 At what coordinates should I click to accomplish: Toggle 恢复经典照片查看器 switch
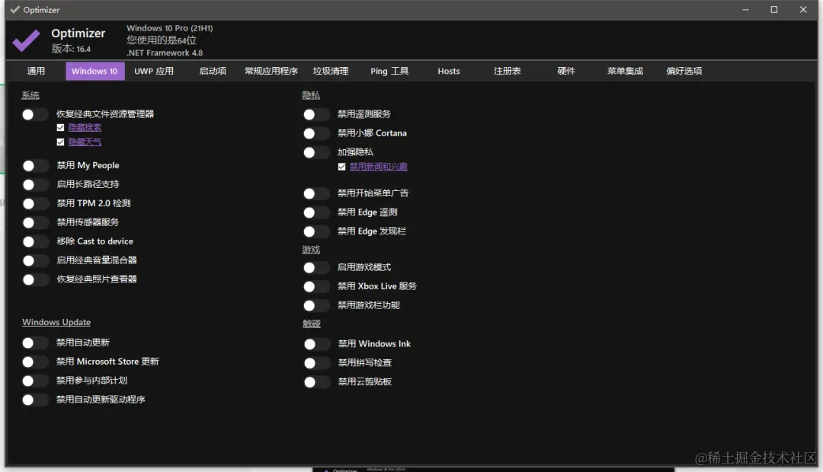34,279
